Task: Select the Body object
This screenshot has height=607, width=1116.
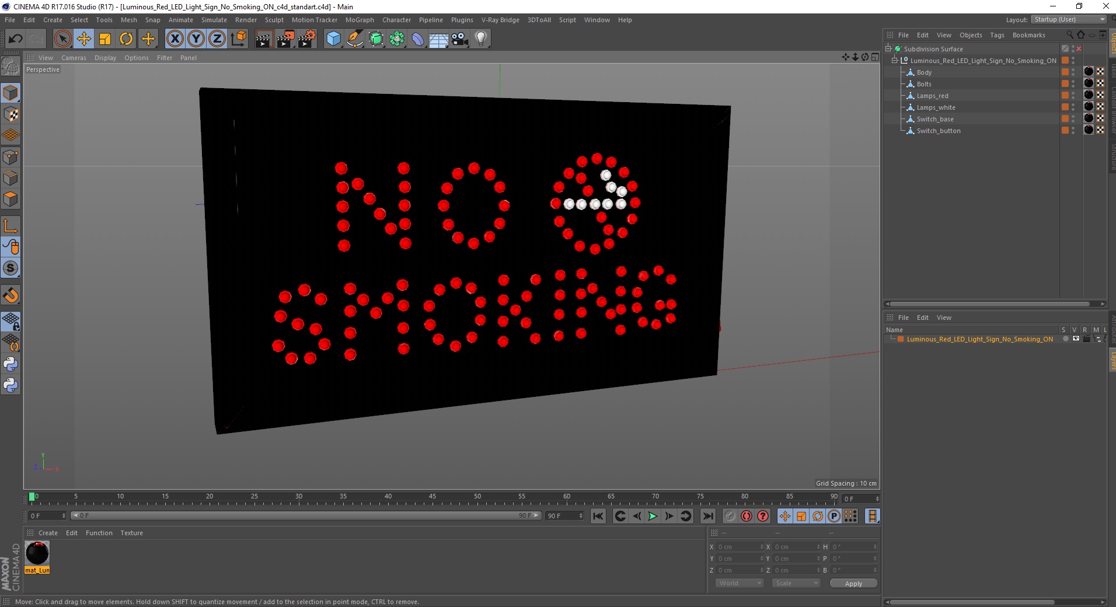Action: 924,72
